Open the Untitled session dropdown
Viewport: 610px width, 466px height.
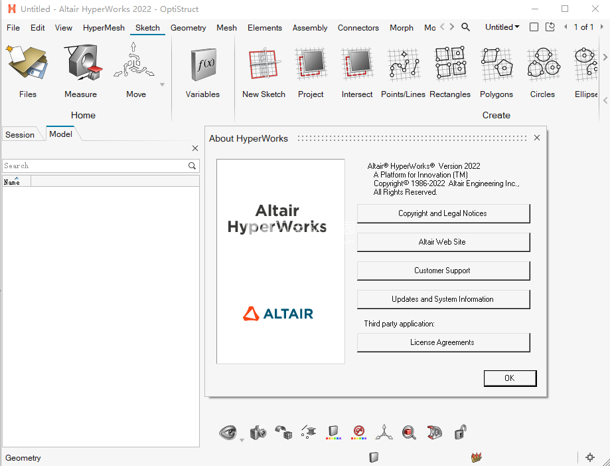tap(502, 27)
